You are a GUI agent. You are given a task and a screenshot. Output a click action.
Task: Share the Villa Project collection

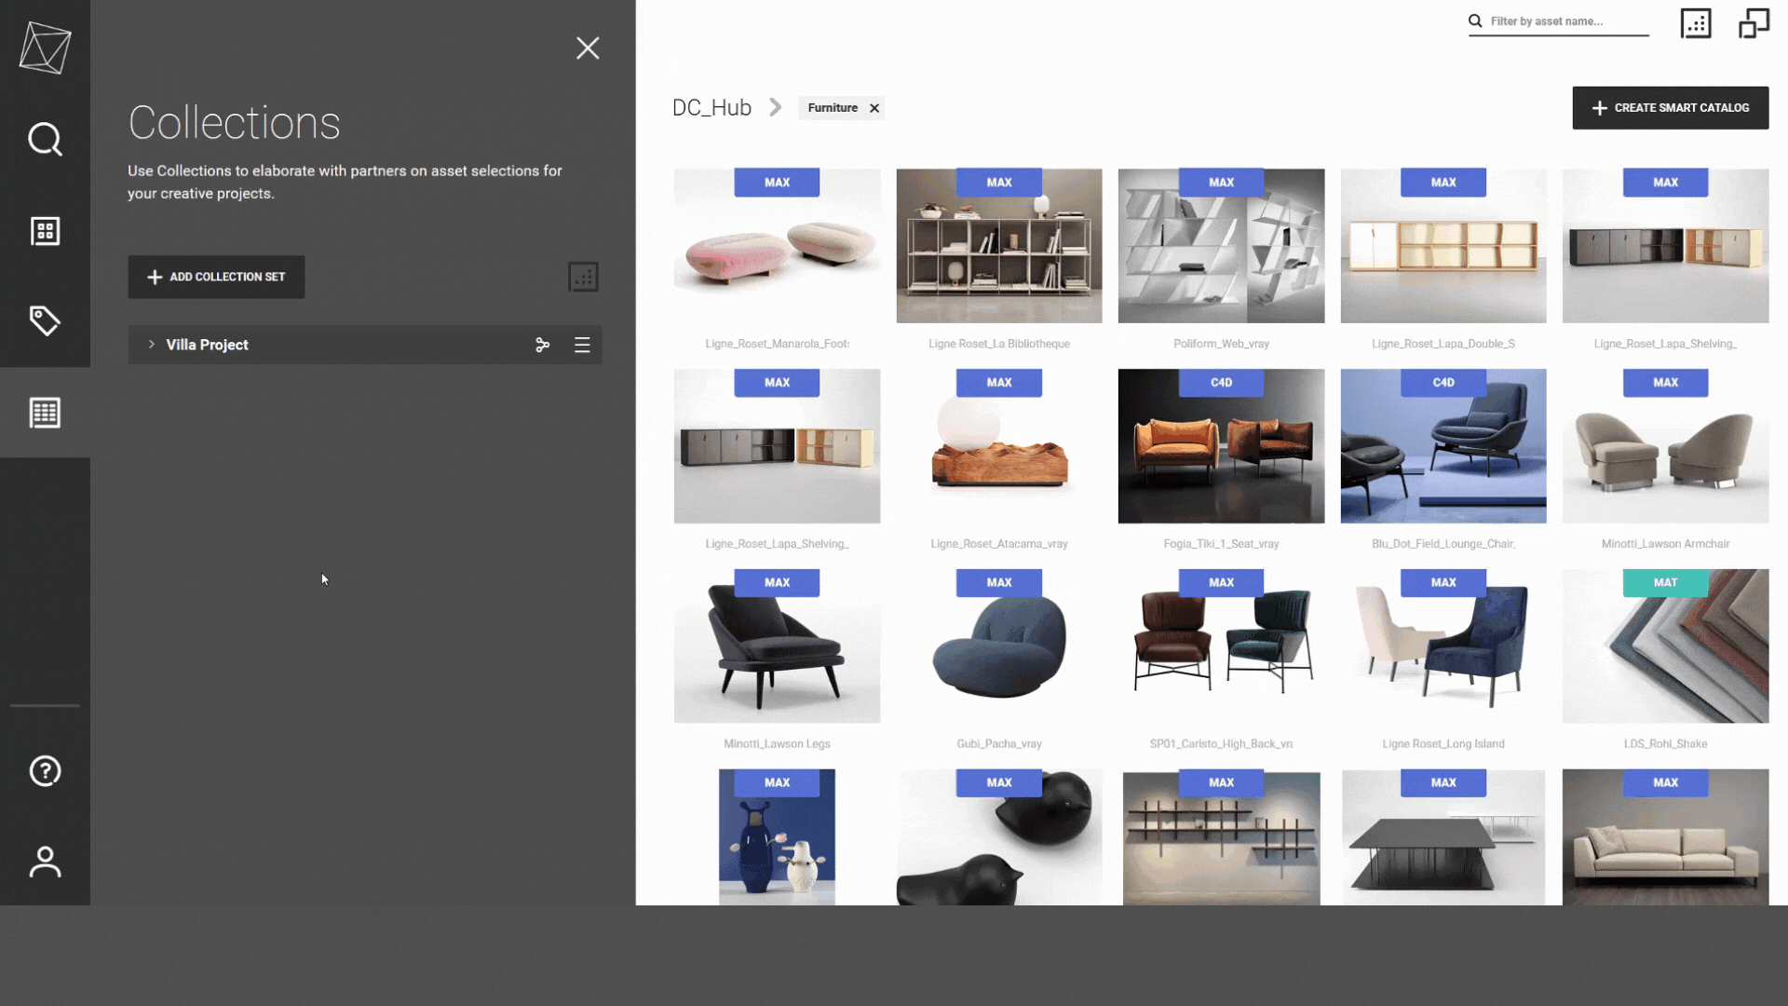coord(543,346)
